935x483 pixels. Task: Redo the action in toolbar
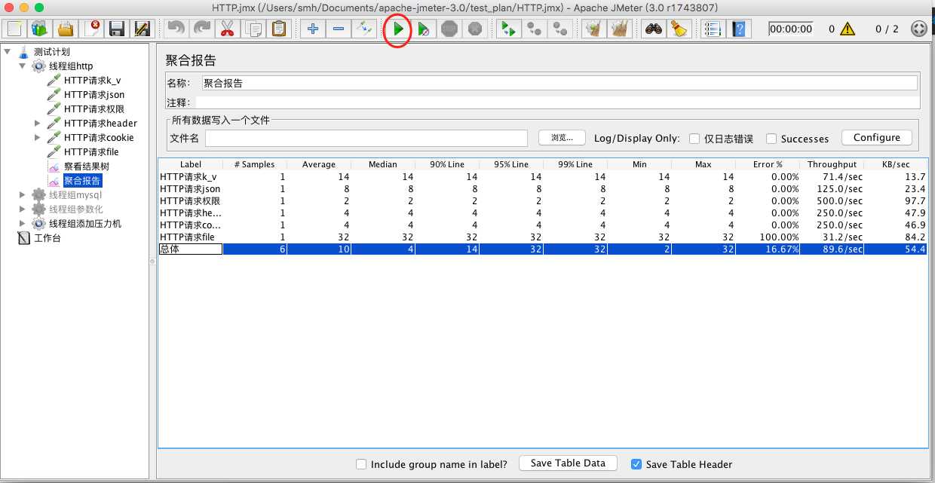click(202, 29)
